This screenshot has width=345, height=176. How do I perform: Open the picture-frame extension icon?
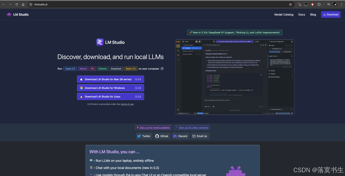click(x=306, y=4)
